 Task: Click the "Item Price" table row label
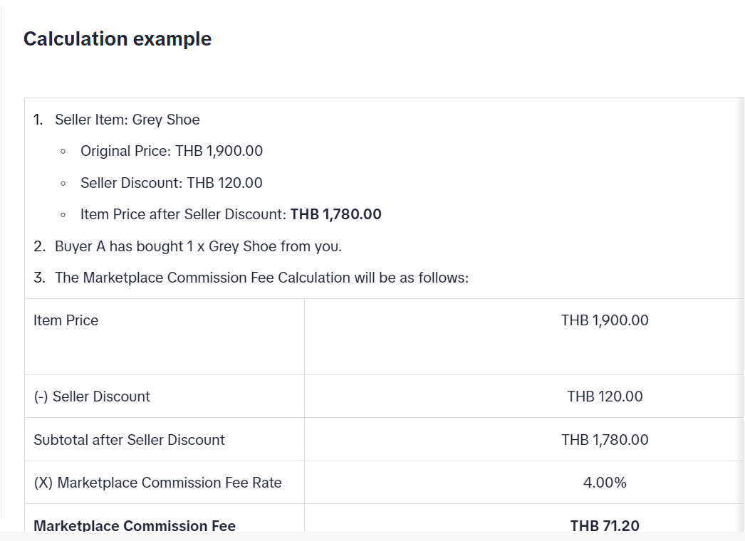pos(66,320)
